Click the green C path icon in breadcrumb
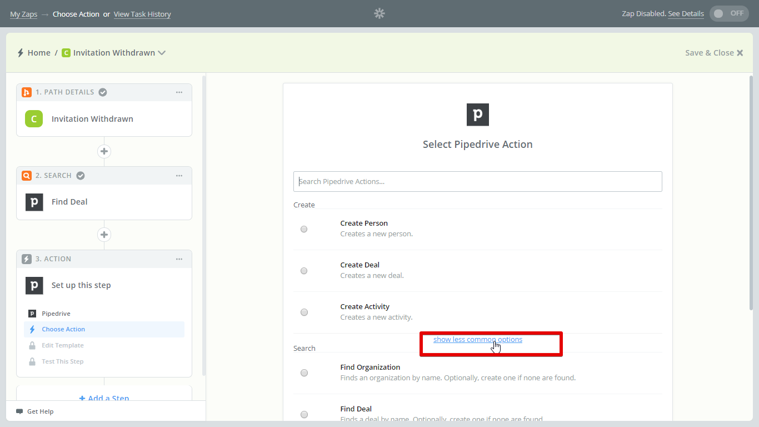 click(66, 53)
